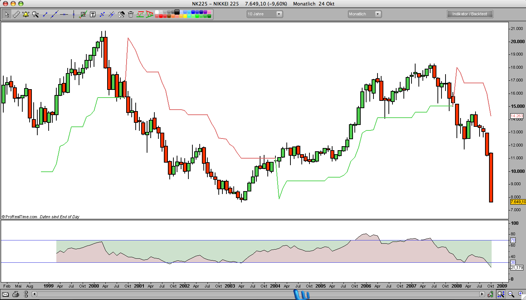Pick the ruler measurement tool

point(16,14)
